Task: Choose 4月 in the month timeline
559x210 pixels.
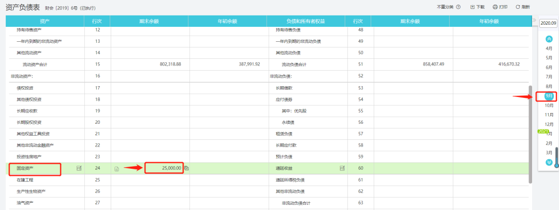Action: click(x=549, y=49)
